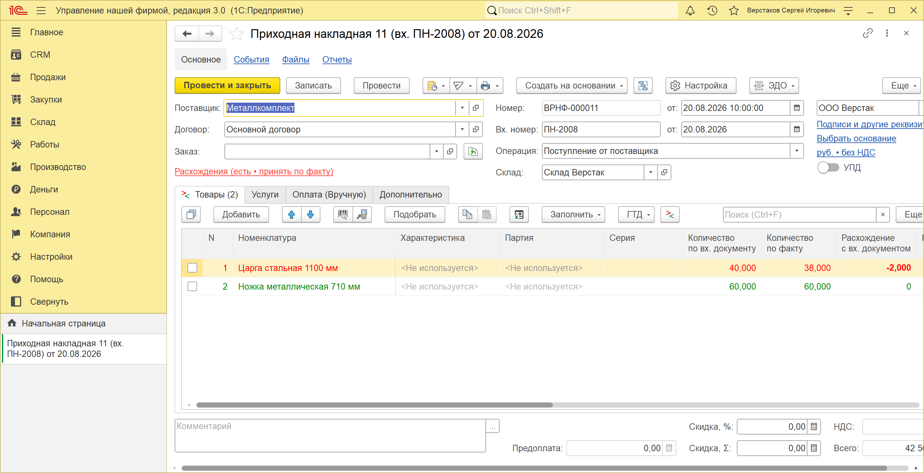Go forward with the right arrow

(210, 34)
